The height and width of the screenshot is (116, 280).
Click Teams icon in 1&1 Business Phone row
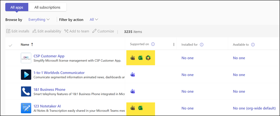(x=132, y=91)
